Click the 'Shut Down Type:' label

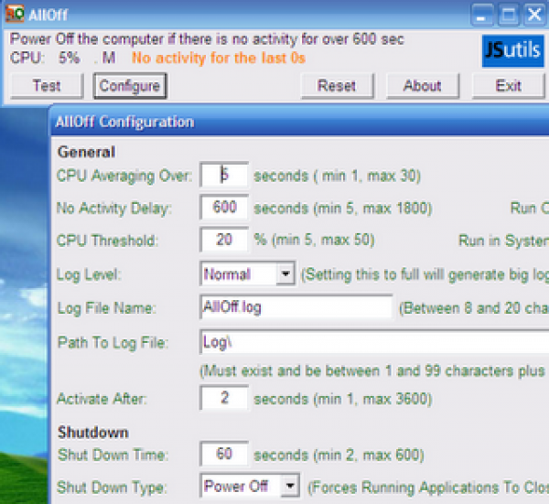112,488
